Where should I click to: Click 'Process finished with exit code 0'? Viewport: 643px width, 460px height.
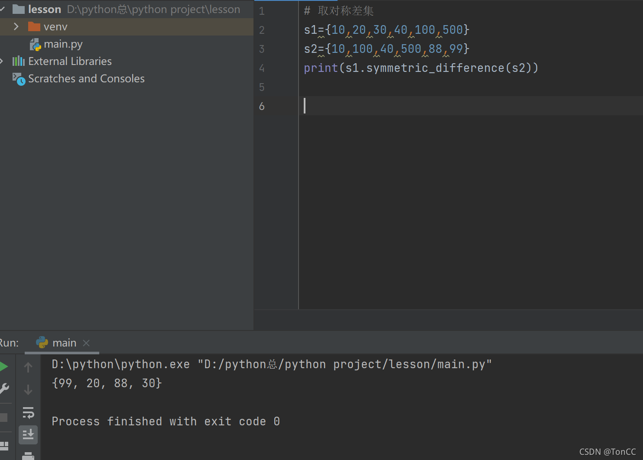point(166,421)
